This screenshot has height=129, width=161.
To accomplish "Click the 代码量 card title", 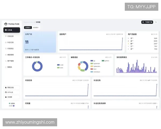I will [x=28, y=103].
